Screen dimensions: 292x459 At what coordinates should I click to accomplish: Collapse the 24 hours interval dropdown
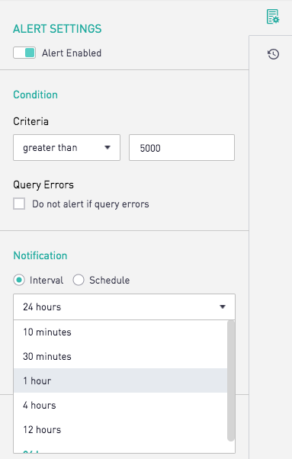124,307
